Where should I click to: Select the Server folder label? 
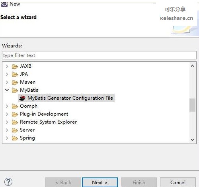27,130
